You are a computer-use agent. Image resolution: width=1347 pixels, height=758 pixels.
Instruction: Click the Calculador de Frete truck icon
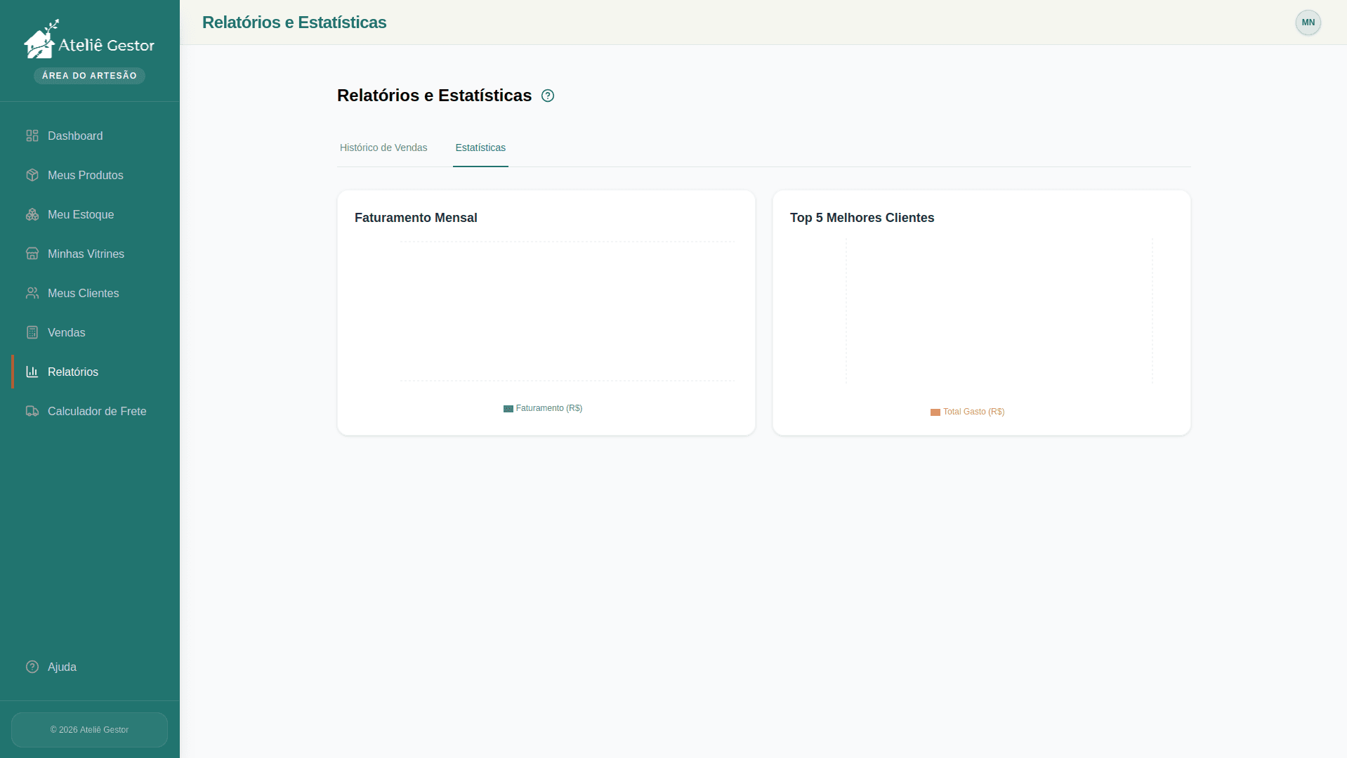pyautogui.click(x=32, y=411)
